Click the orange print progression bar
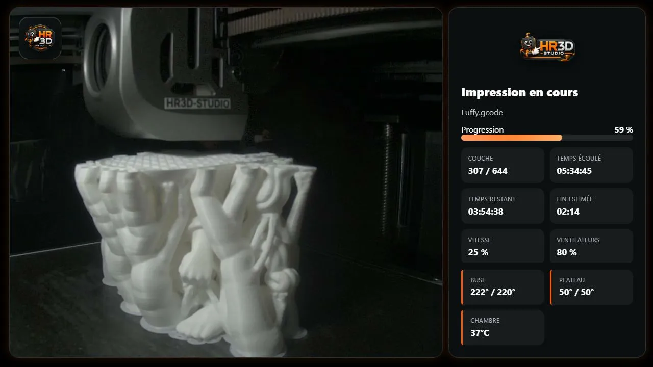Viewport: 653px width, 367px height. click(x=547, y=138)
